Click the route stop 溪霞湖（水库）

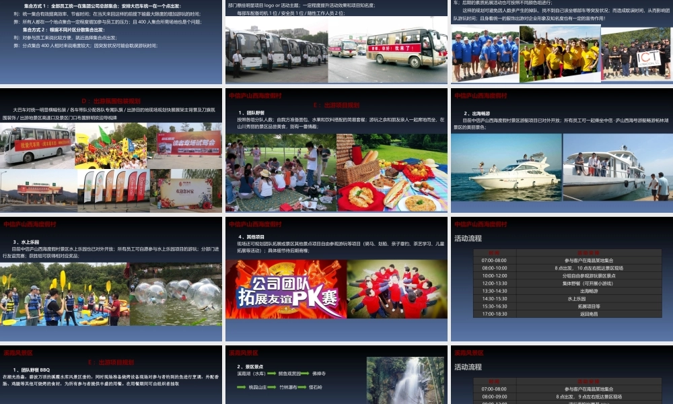(252, 374)
